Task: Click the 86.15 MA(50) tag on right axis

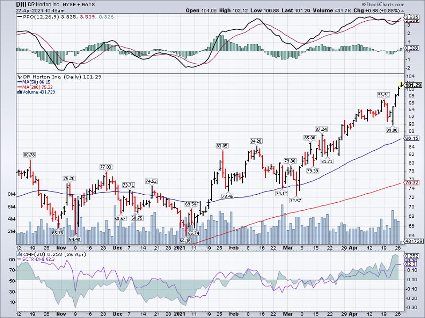Action: click(x=412, y=138)
